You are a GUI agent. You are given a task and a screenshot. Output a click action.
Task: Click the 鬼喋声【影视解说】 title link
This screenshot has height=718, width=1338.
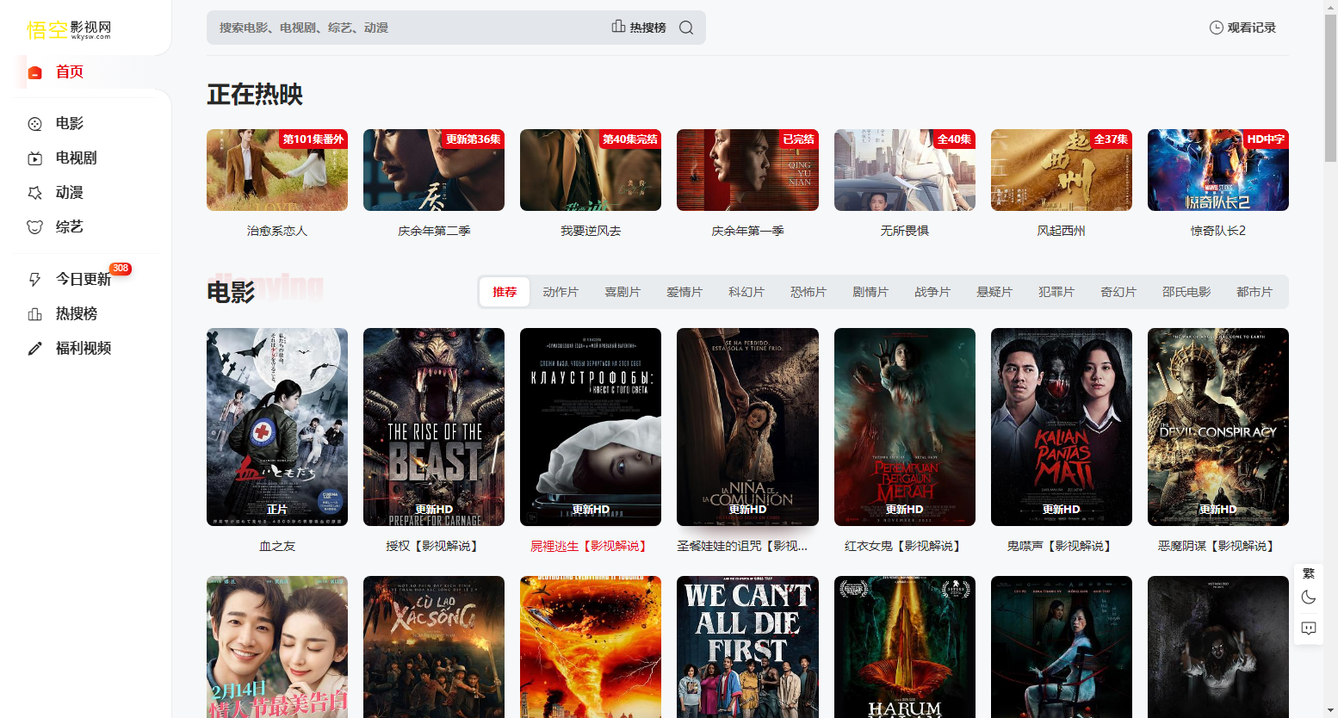[x=1062, y=546]
